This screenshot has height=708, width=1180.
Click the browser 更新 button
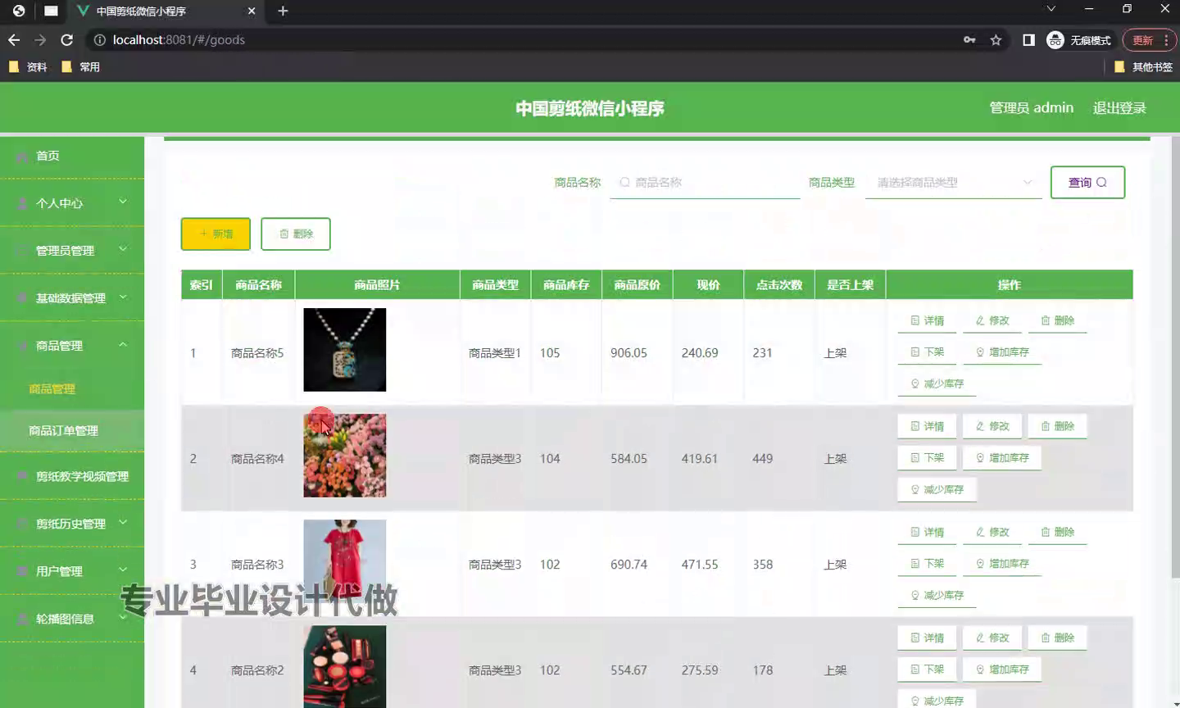[1149, 39]
